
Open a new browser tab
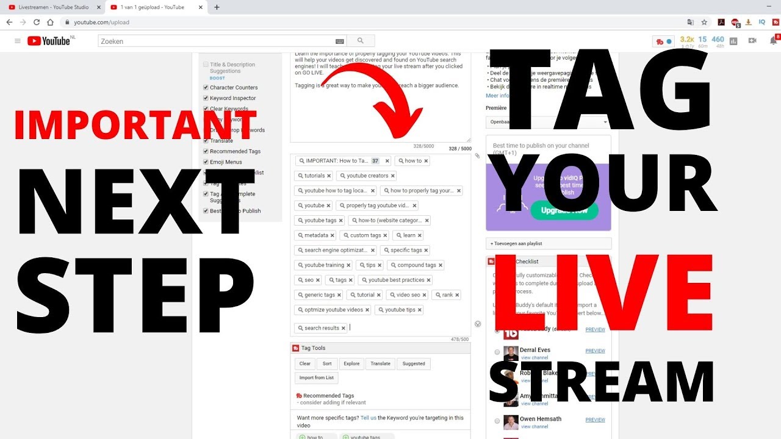coord(217,7)
